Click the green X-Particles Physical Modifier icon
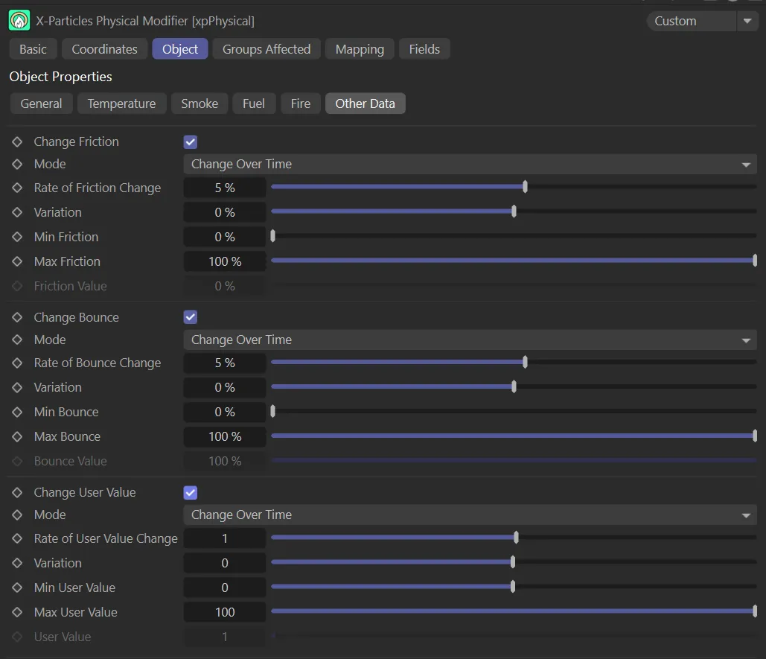The width and height of the screenshot is (766, 659). [x=19, y=21]
